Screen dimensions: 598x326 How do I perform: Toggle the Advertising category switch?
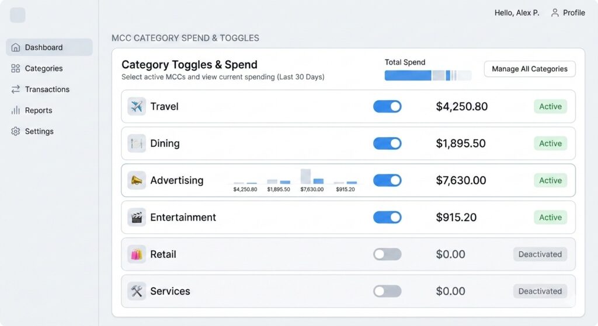click(387, 180)
